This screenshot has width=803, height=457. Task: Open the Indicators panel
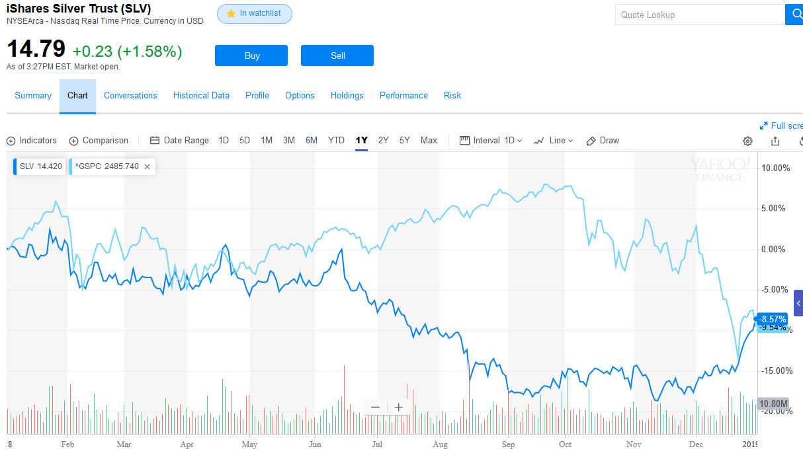pos(32,141)
